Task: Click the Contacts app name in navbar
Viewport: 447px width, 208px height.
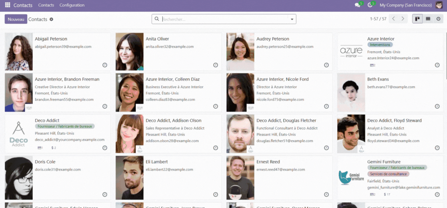Action: 23,5
